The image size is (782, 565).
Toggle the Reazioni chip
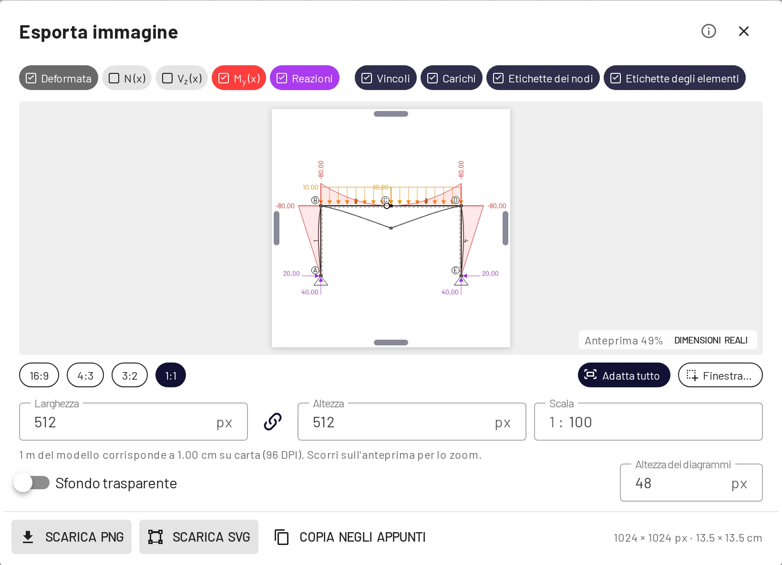click(x=305, y=78)
